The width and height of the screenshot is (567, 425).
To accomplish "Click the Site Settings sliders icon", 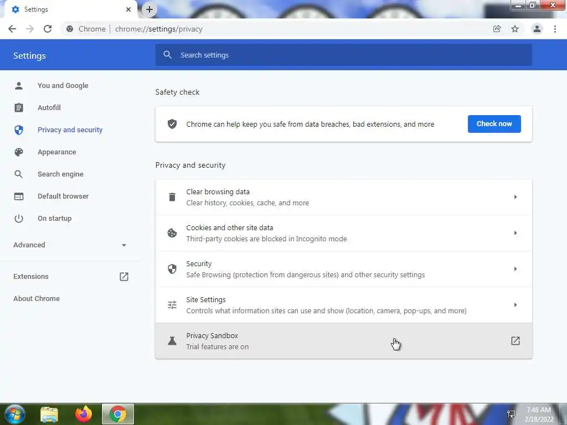I will [172, 305].
